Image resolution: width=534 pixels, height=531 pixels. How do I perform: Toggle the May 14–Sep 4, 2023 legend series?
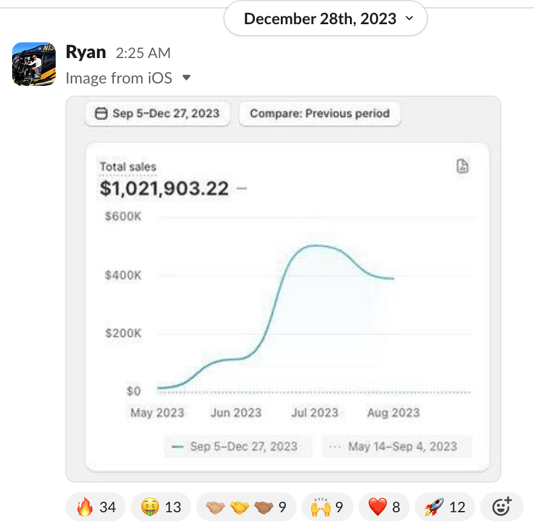coord(395,447)
